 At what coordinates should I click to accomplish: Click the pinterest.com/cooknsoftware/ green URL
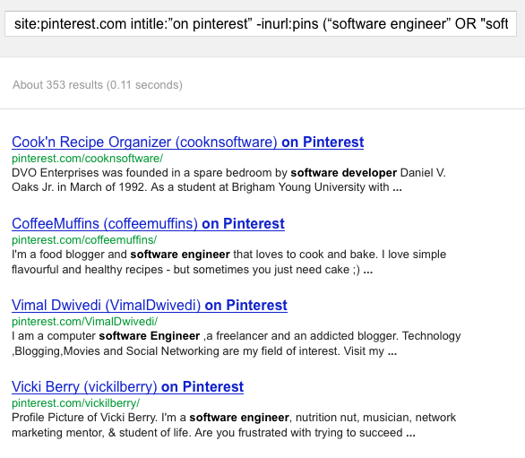coord(88,158)
